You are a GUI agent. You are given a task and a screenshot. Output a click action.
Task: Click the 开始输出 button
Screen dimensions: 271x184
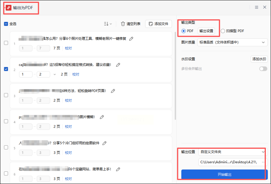pos(224,175)
